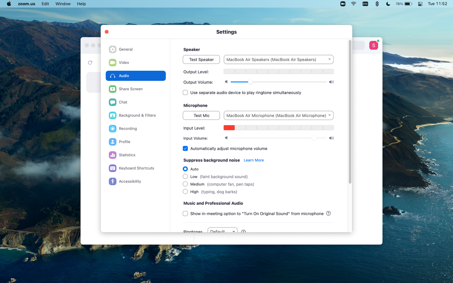Open the Learn More link
This screenshot has width=453, height=283.
(254, 160)
